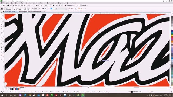Open the zoom level dropdown

(51, 5)
